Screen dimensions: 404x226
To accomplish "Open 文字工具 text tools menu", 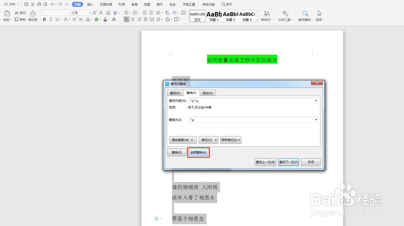I will coord(285,16).
